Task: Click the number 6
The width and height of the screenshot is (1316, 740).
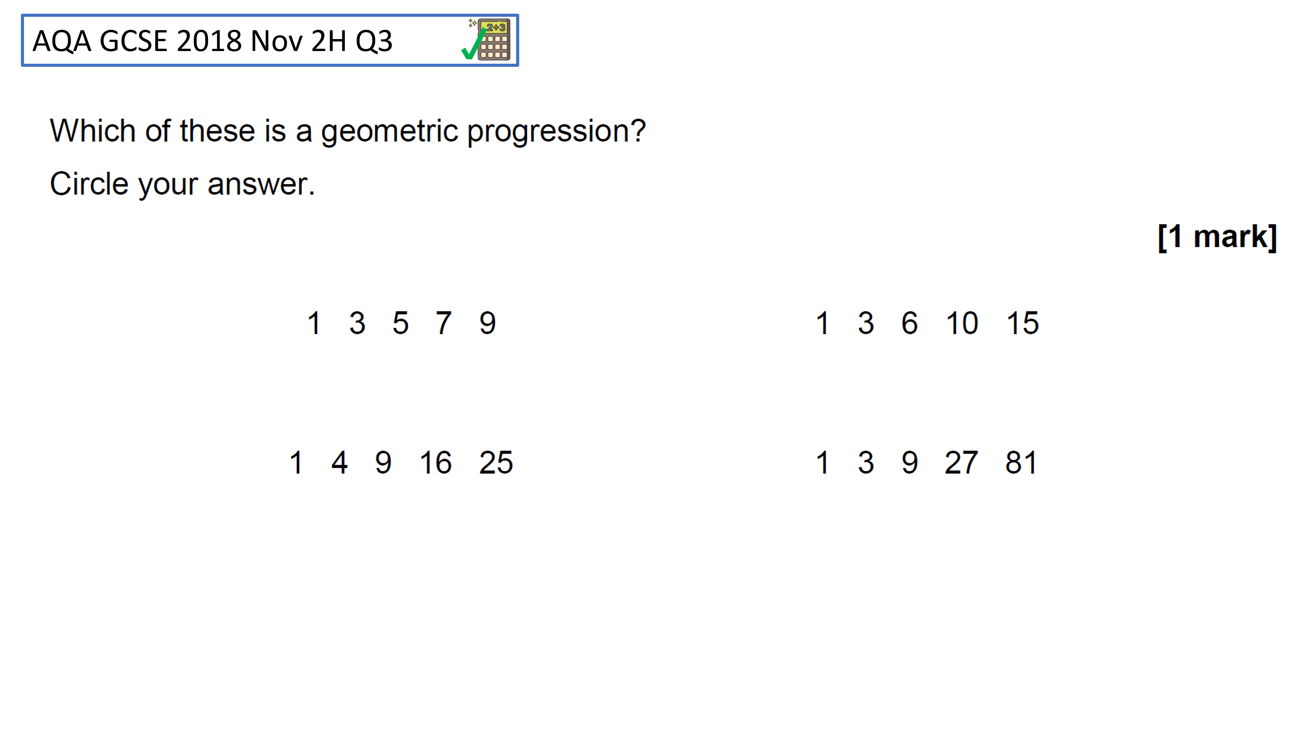Action: (909, 323)
